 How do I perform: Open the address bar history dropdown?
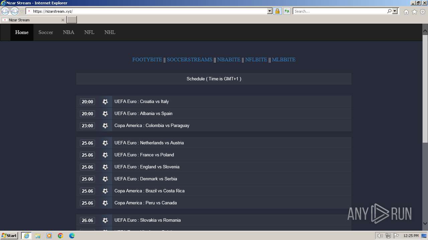pyautogui.click(x=270, y=11)
